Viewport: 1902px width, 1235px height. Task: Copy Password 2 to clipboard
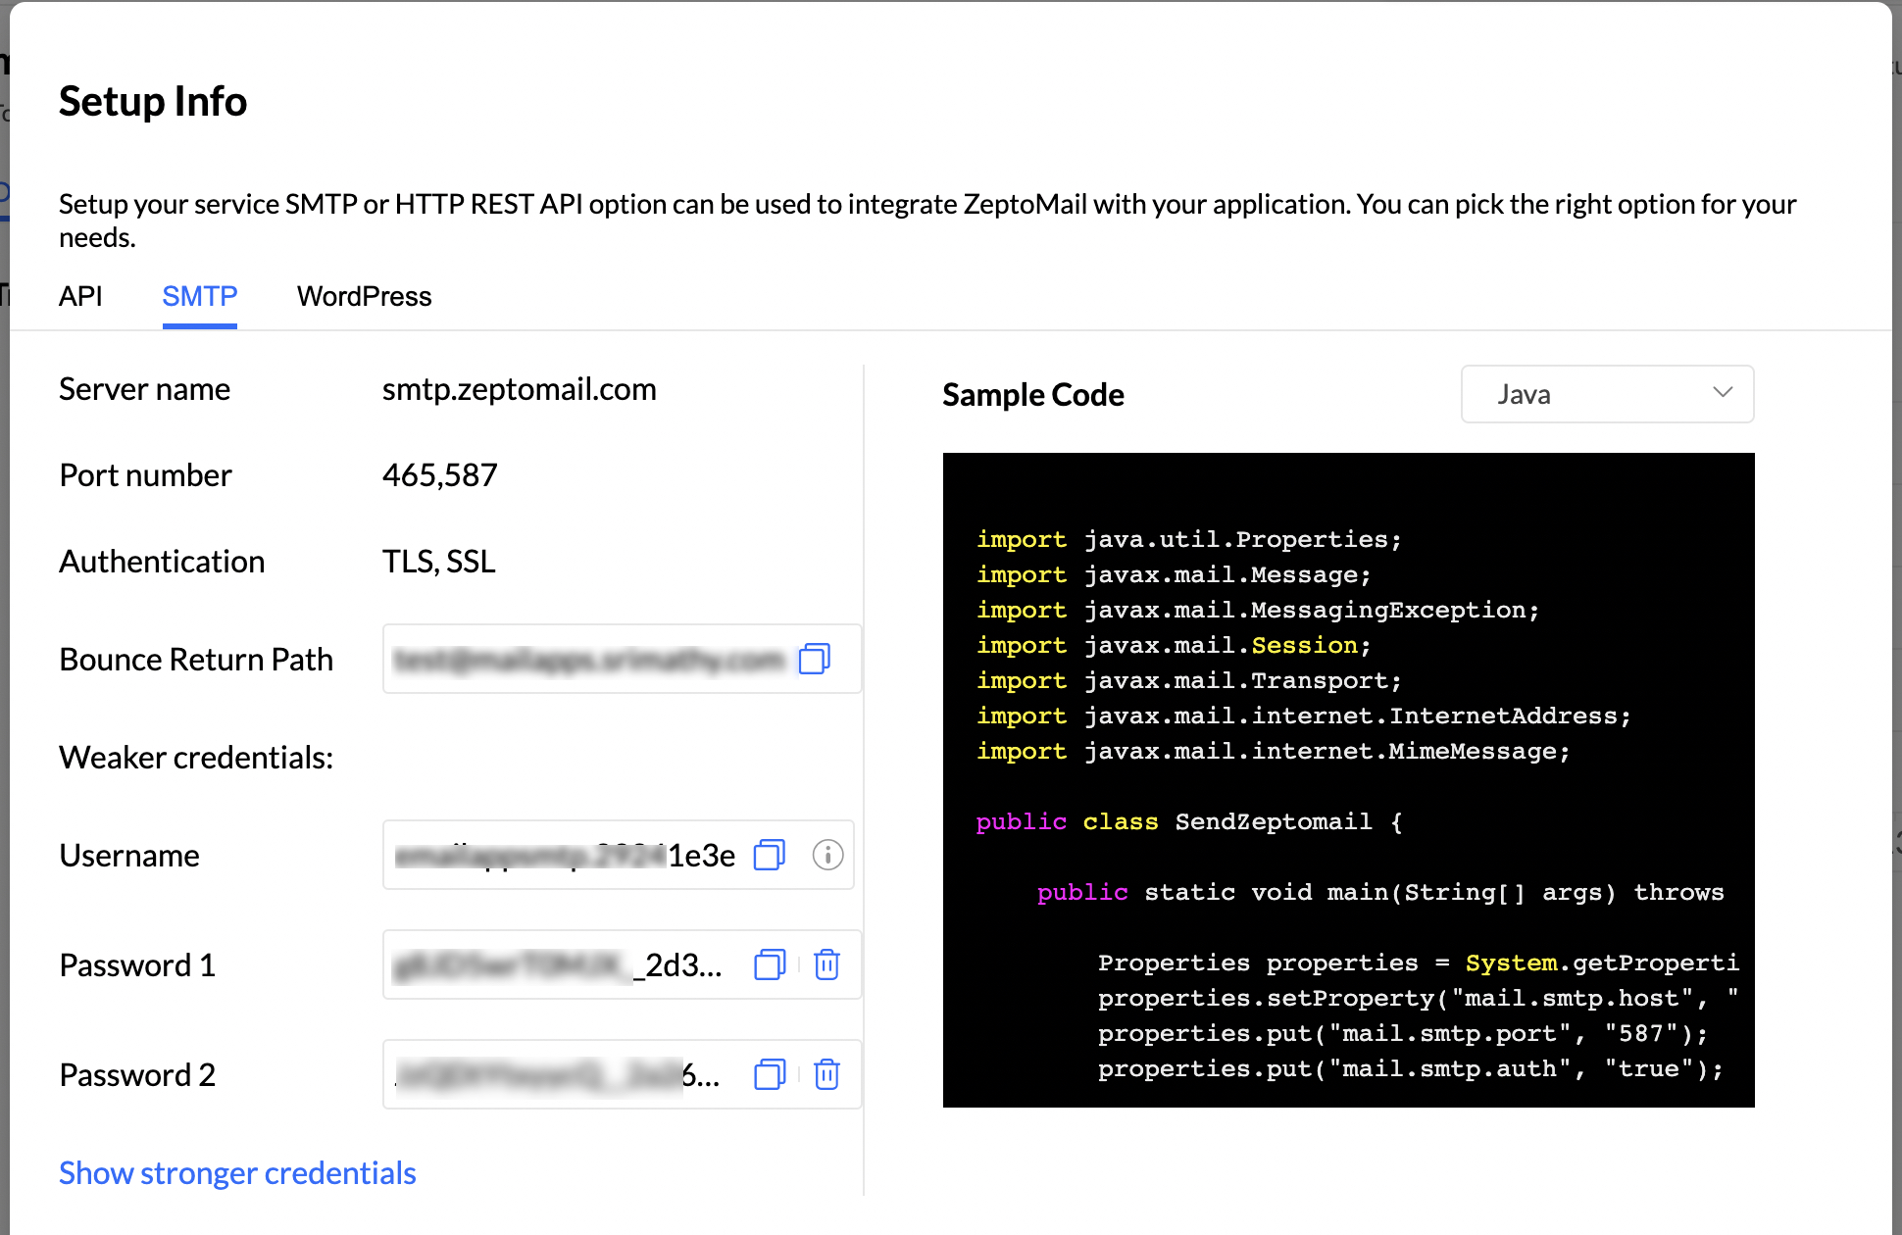point(770,1074)
